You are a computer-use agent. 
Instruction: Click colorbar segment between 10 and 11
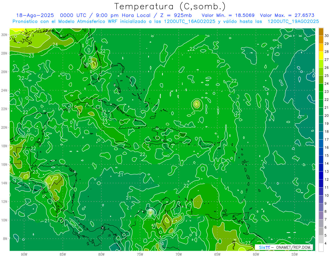[x=321, y=191]
